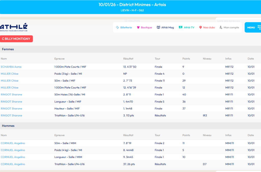The image size is (261, 172).
Task: Open CORNUEL Angelino link in 50m row
Action: point(13,143)
